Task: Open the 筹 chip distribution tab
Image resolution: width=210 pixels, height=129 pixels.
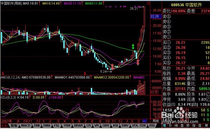Action: [x=206, y=125]
